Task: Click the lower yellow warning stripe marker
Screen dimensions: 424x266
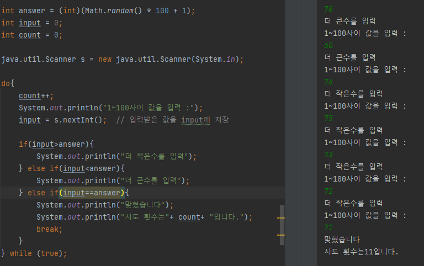Action: [x=281, y=235]
